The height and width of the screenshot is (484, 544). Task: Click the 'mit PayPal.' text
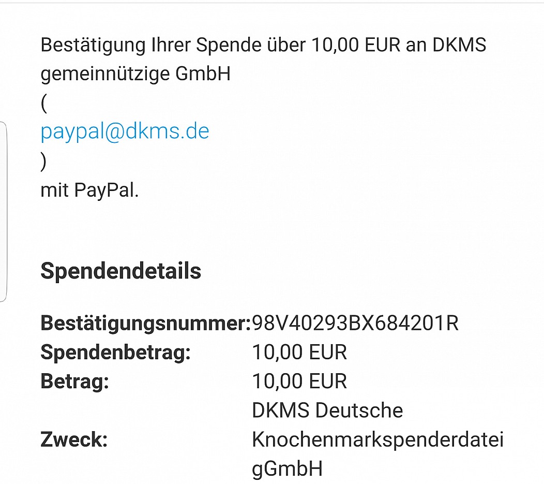(x=89, y=190)
